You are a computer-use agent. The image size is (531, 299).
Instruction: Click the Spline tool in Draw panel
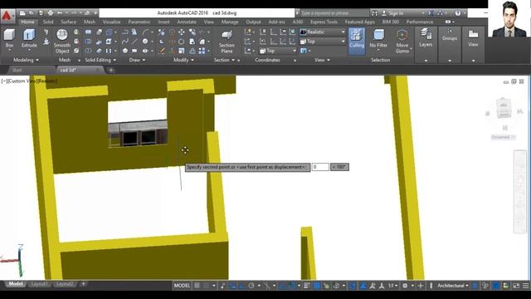[x=125, y=42]
